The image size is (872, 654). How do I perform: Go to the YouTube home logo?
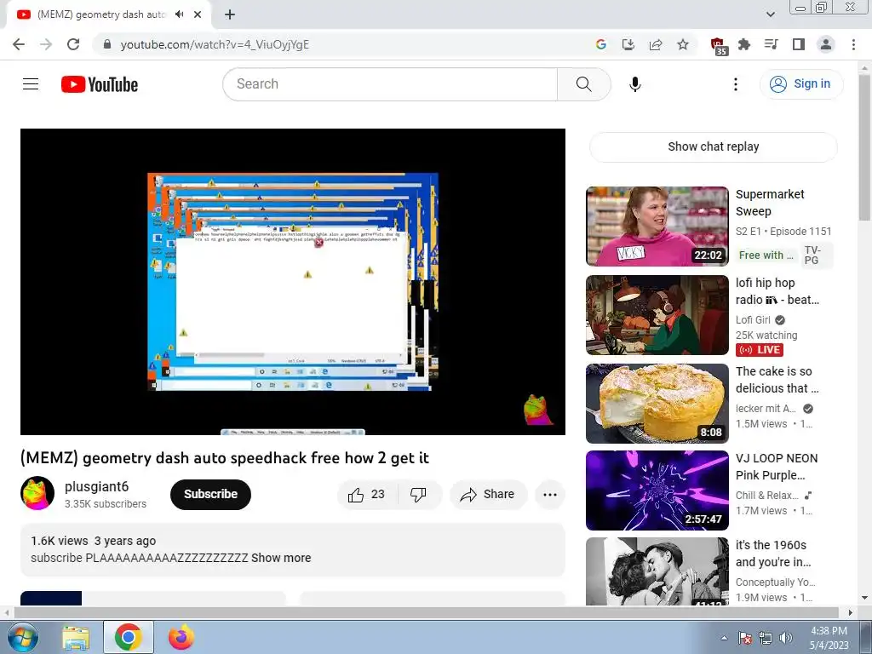100,84
